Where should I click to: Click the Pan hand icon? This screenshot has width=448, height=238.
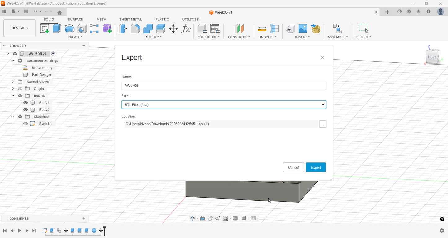210,218
